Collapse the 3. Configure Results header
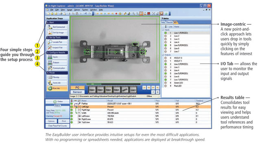Image resolution: width=270 pixels, height=148 pixels. 57,52
